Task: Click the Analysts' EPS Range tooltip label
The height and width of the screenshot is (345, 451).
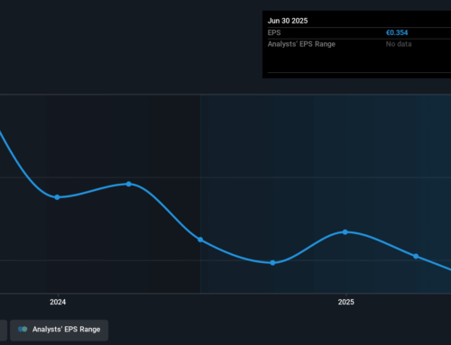Action: [301, 44]
